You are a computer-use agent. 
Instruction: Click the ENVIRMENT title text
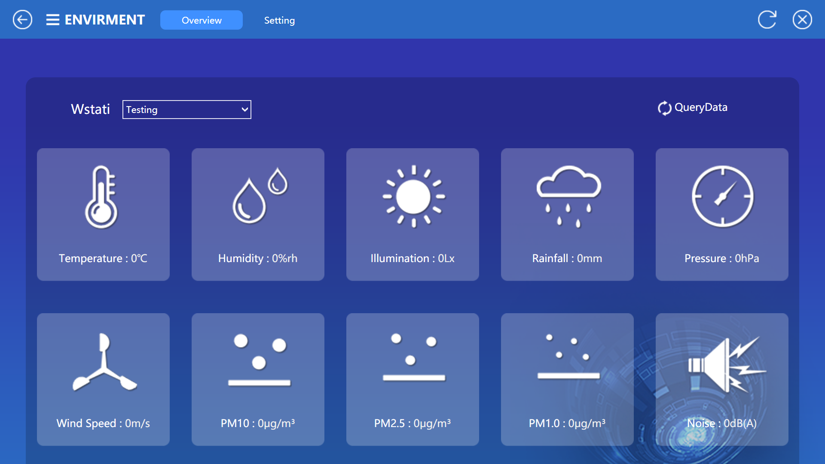tap(105, 20)
